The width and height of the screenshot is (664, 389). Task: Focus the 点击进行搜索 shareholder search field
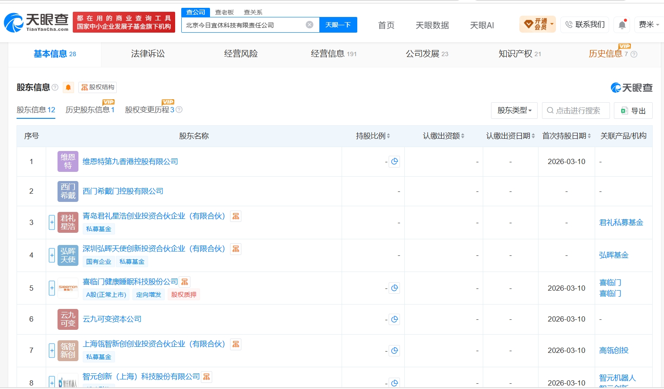point(576,111)
